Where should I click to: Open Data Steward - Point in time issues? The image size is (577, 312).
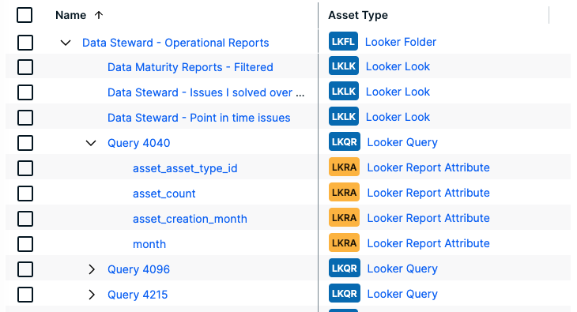click(x=198, y=118)
